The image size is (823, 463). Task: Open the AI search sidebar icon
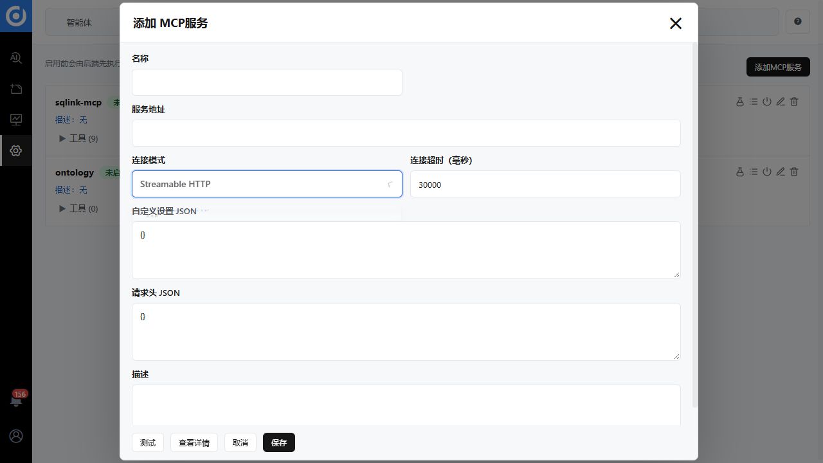click(16, 58)
